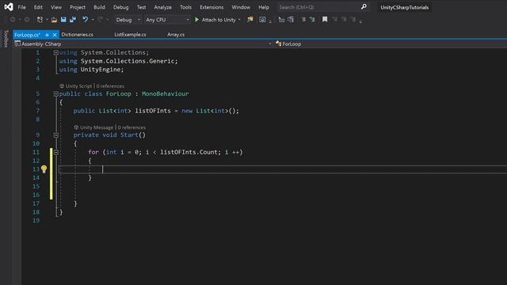Viewport: 507px width, 285px height.
Task: Click the lightbulb quick actions icon
Action: (44, 169)
